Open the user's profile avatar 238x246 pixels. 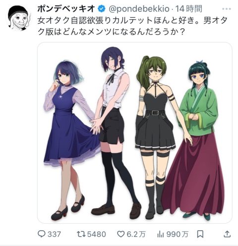click(18, 18)
